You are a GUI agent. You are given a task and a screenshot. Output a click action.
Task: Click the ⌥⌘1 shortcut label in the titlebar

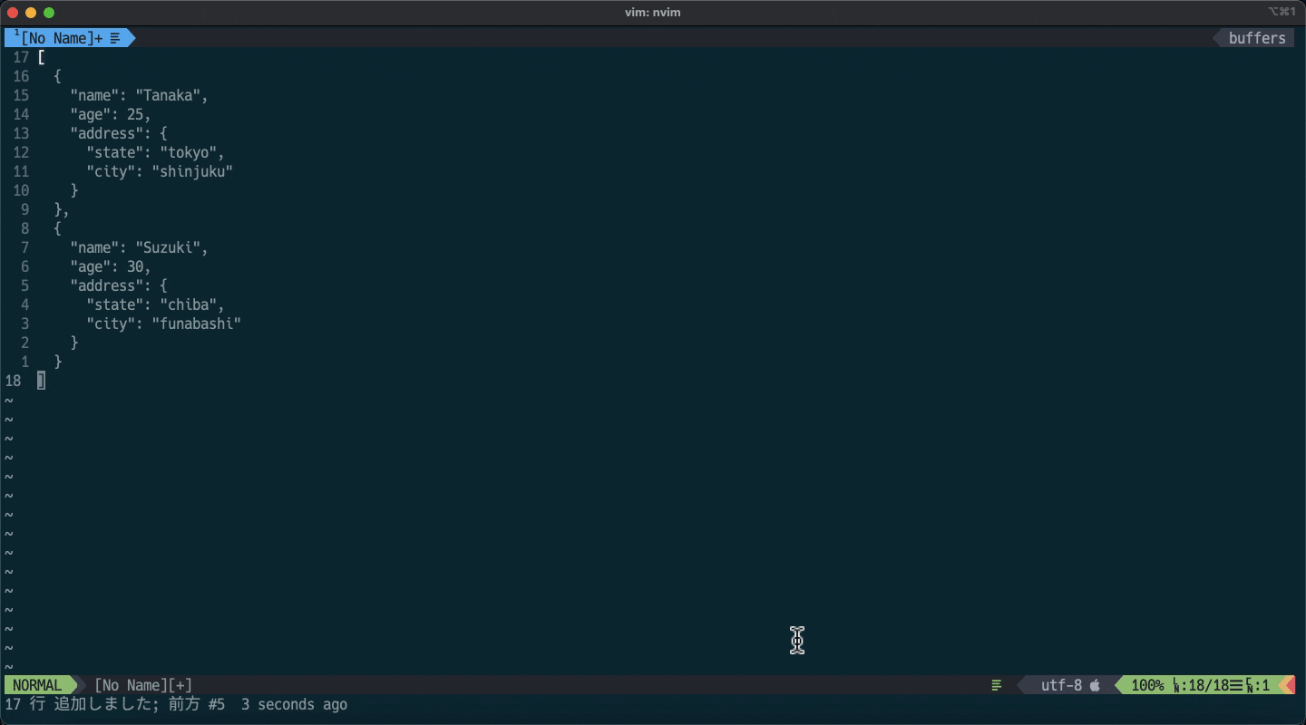(1282, 12)
